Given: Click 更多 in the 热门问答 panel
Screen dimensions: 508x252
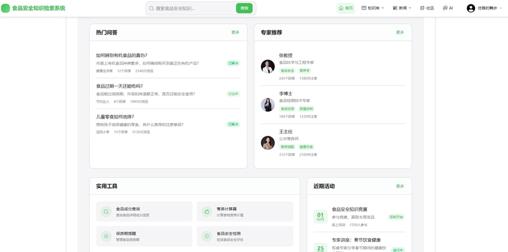Looking at the screenshot, I should tap(235, 32).
